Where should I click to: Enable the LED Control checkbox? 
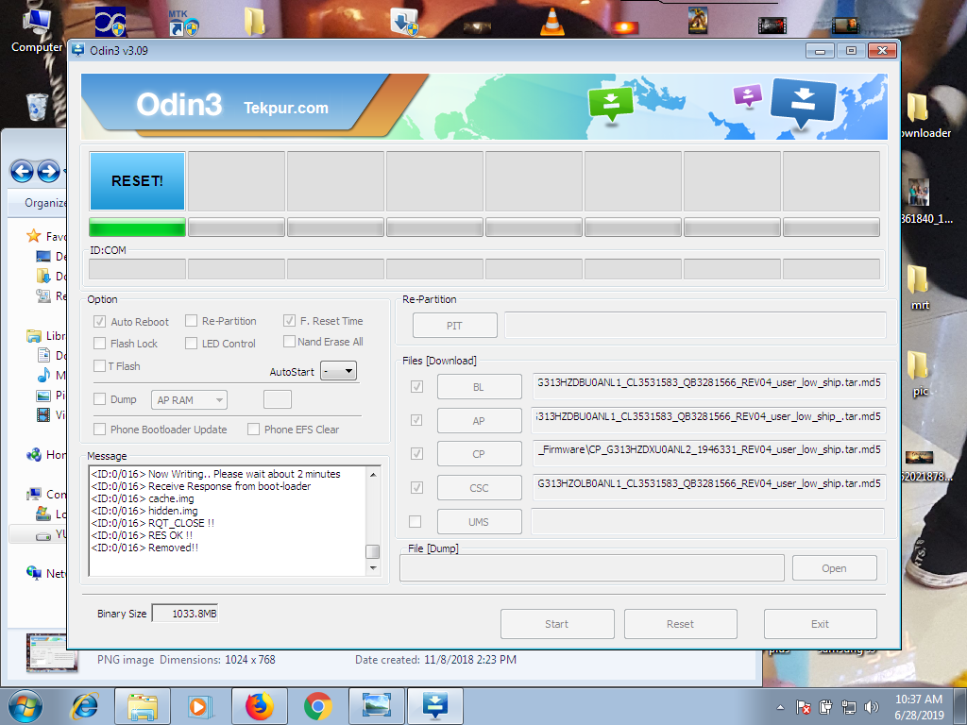(191, 343)
